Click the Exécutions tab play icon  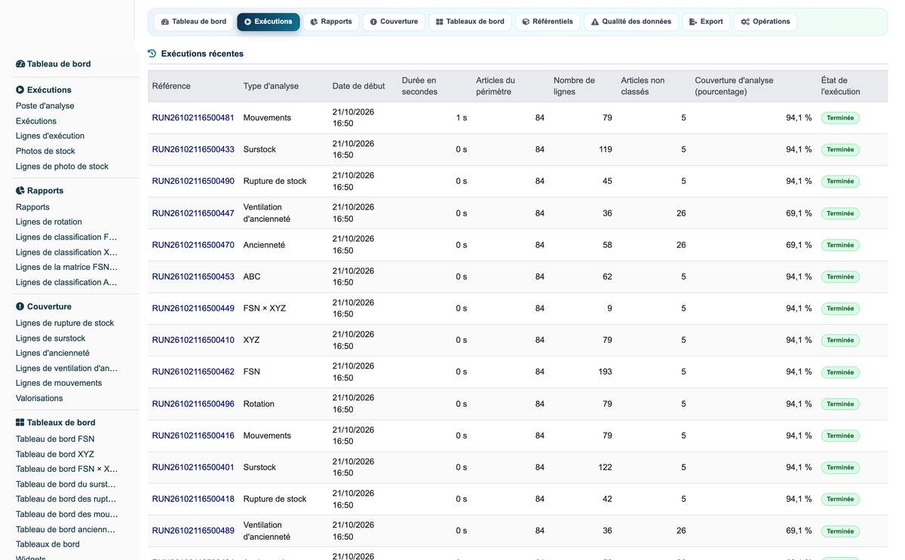[x=248, y=22]
